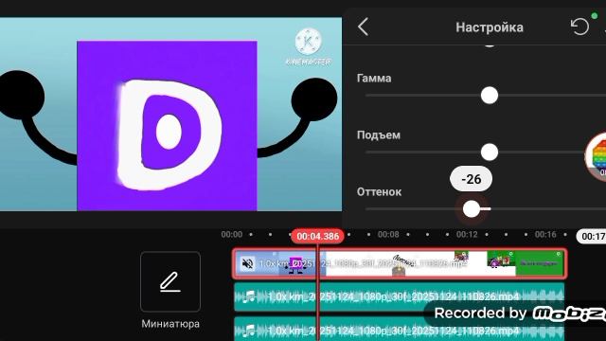This screenshot has width=606, height=341.
Task: Click the Подъем label
Action: tap(379, 135)
